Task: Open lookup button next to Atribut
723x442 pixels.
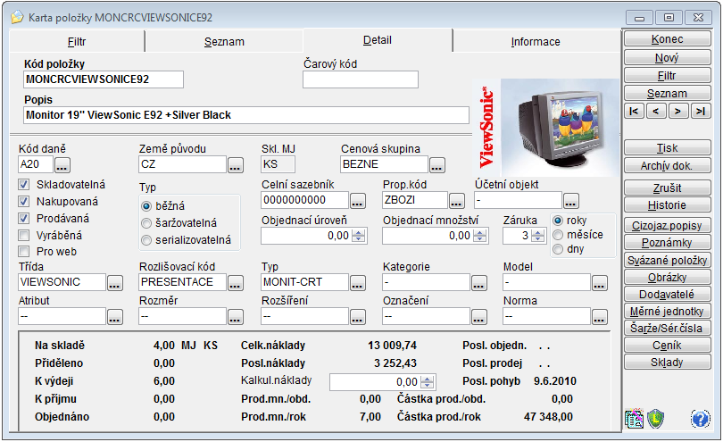Action: [x=115, y=317]
